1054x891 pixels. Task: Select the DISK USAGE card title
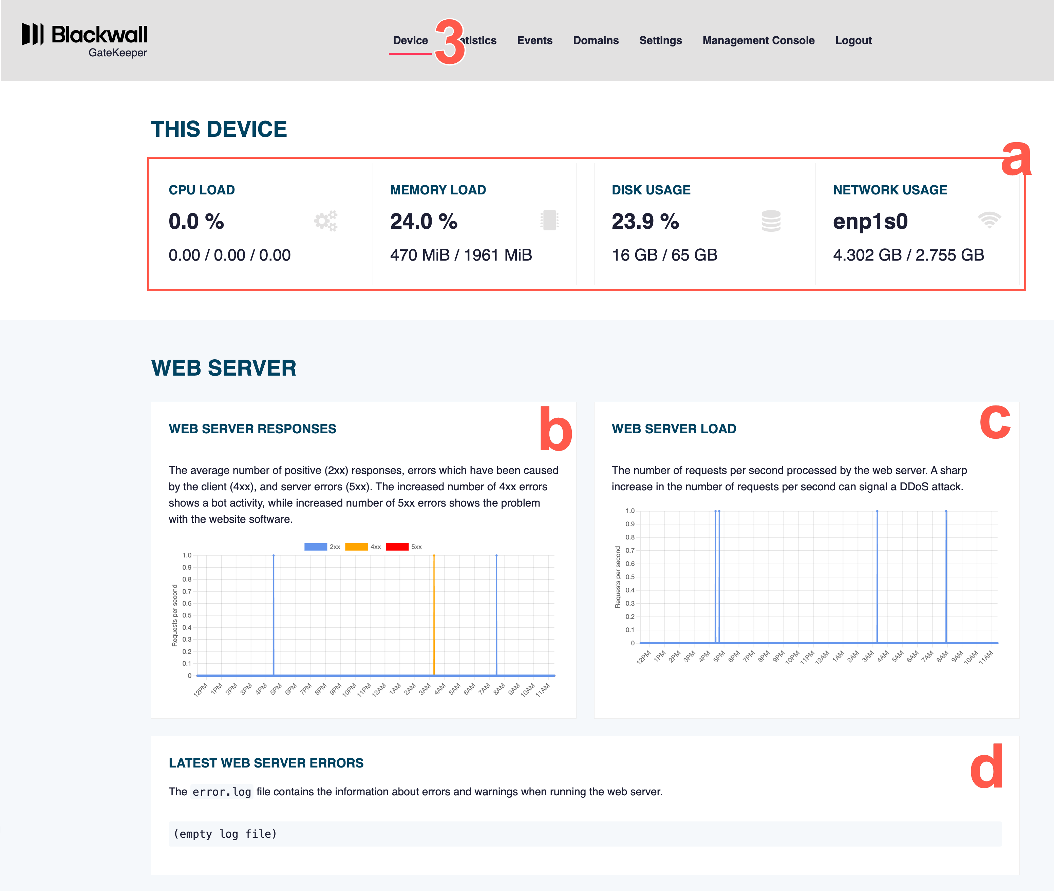[x=652, y=190]
